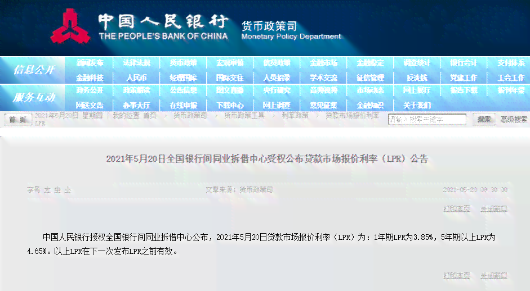Click 货币政策工具 in the breadcrumb
Image resolution: width=530 pixels, height=291 pixels.
point(244,116)
